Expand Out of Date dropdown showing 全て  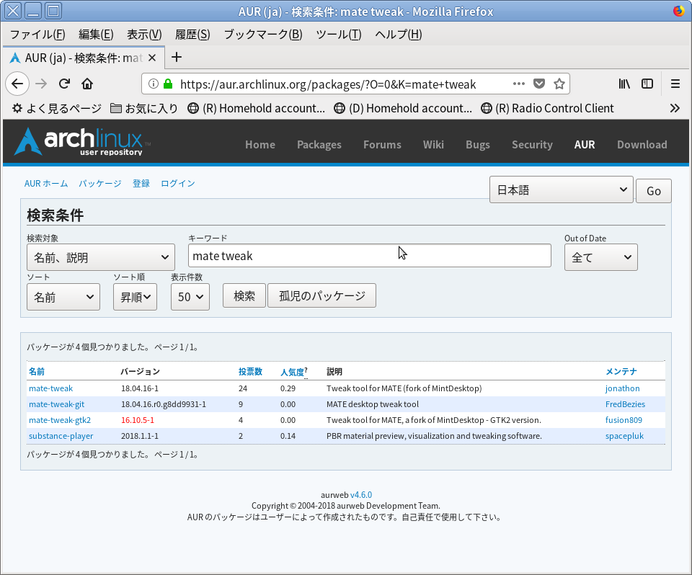600,257
